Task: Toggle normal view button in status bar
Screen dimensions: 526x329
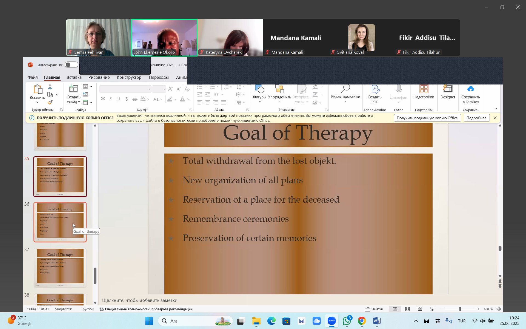Action: 395,309
